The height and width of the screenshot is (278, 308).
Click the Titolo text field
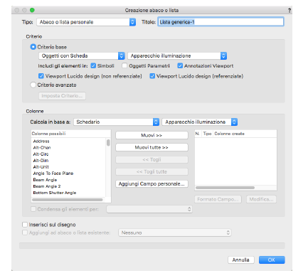click(221, 22)
